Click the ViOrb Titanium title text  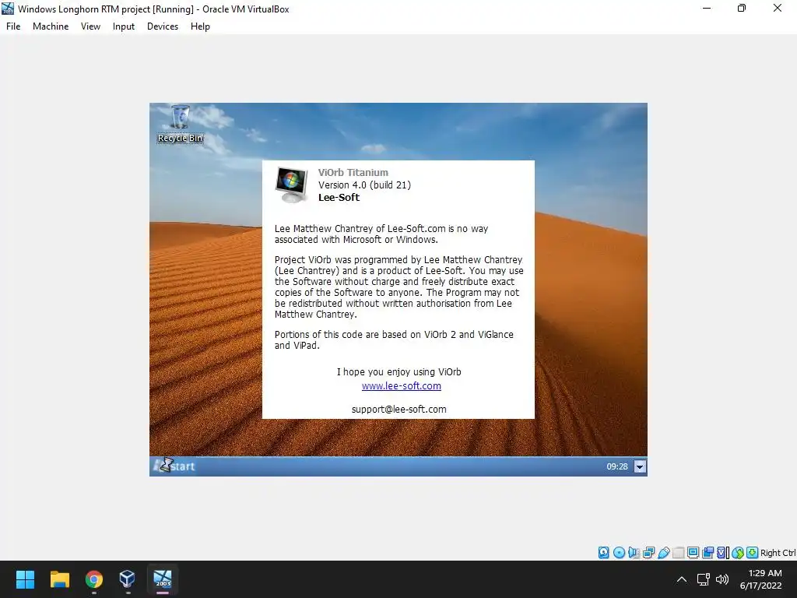353,172
